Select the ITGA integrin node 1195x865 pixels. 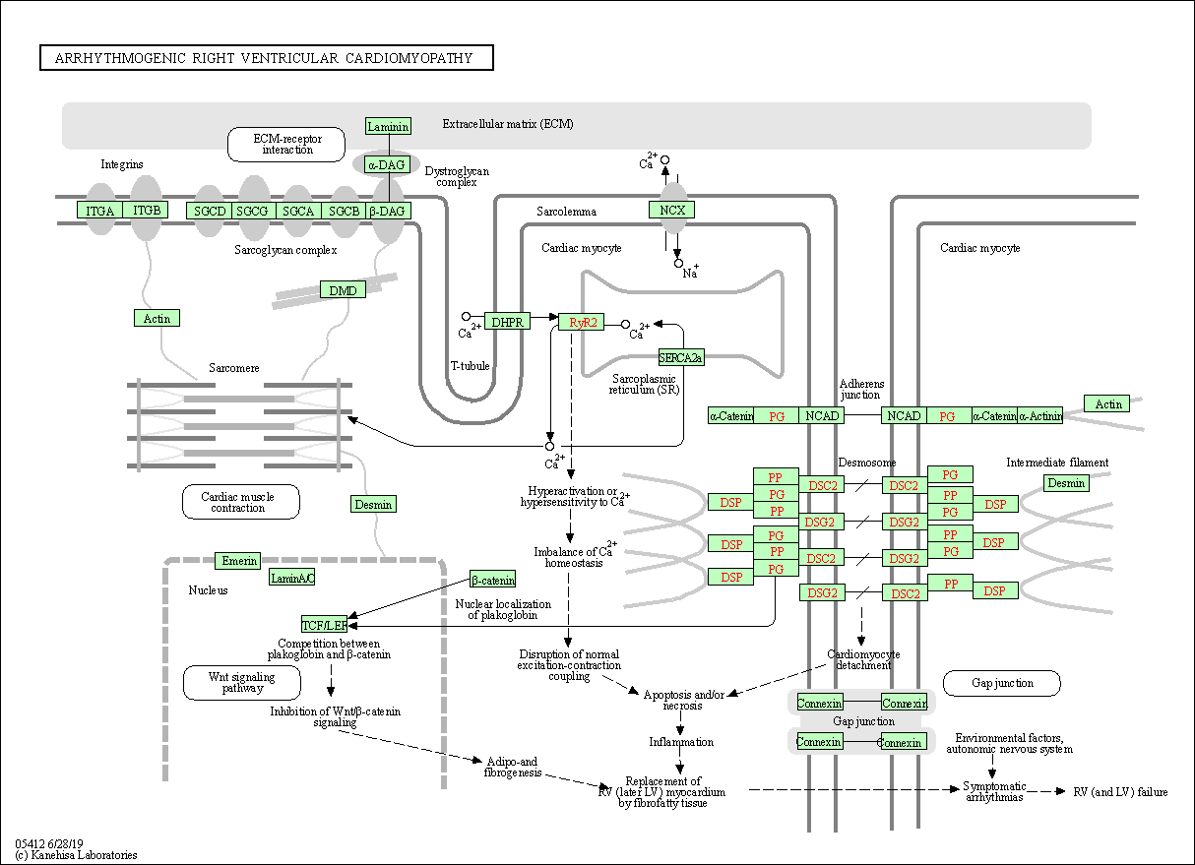click(x=99, y=211)
